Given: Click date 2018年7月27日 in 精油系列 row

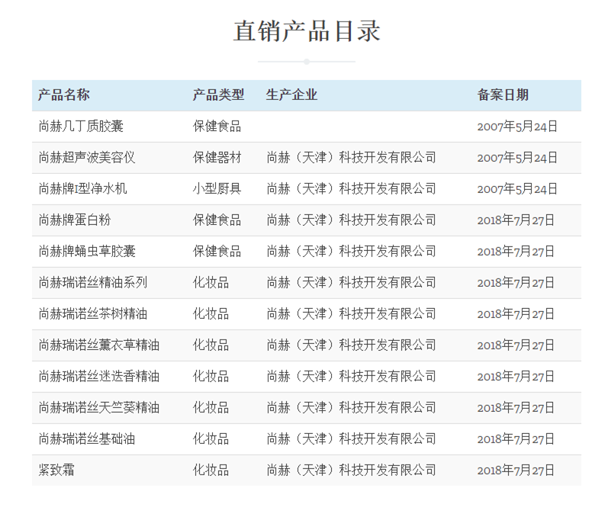Looking at the screenshot, I should [x=516, y=283].
